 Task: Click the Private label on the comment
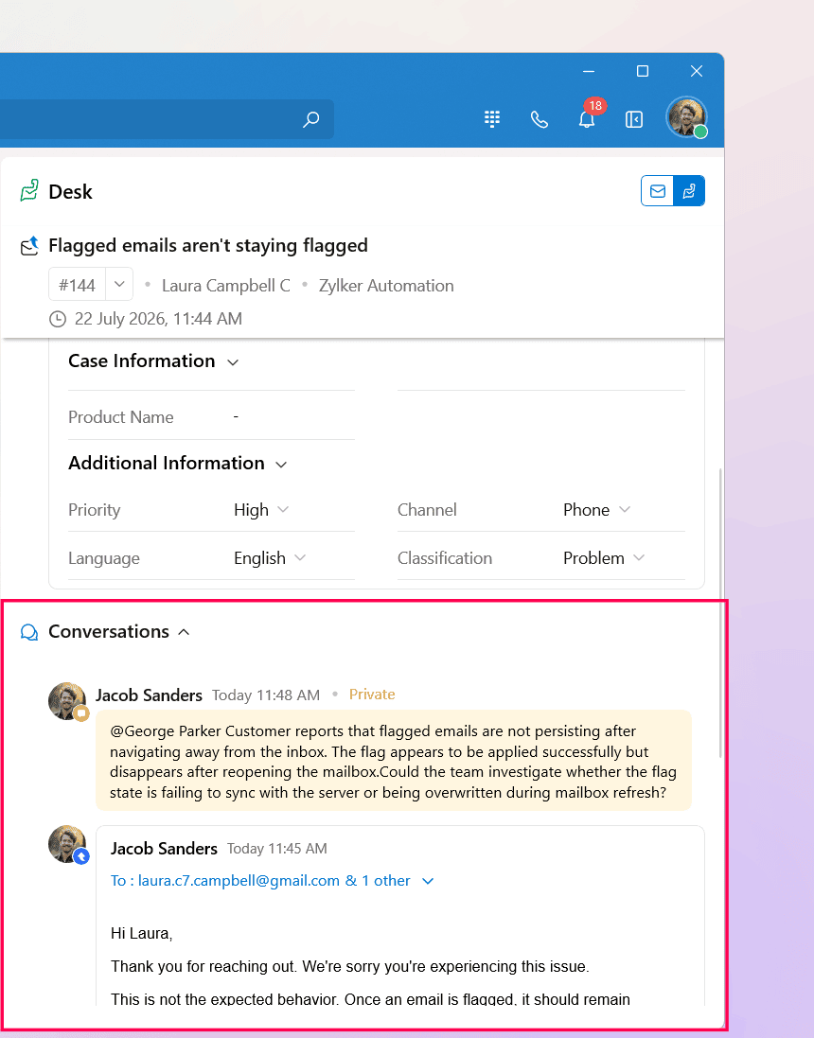click(372, 695)
